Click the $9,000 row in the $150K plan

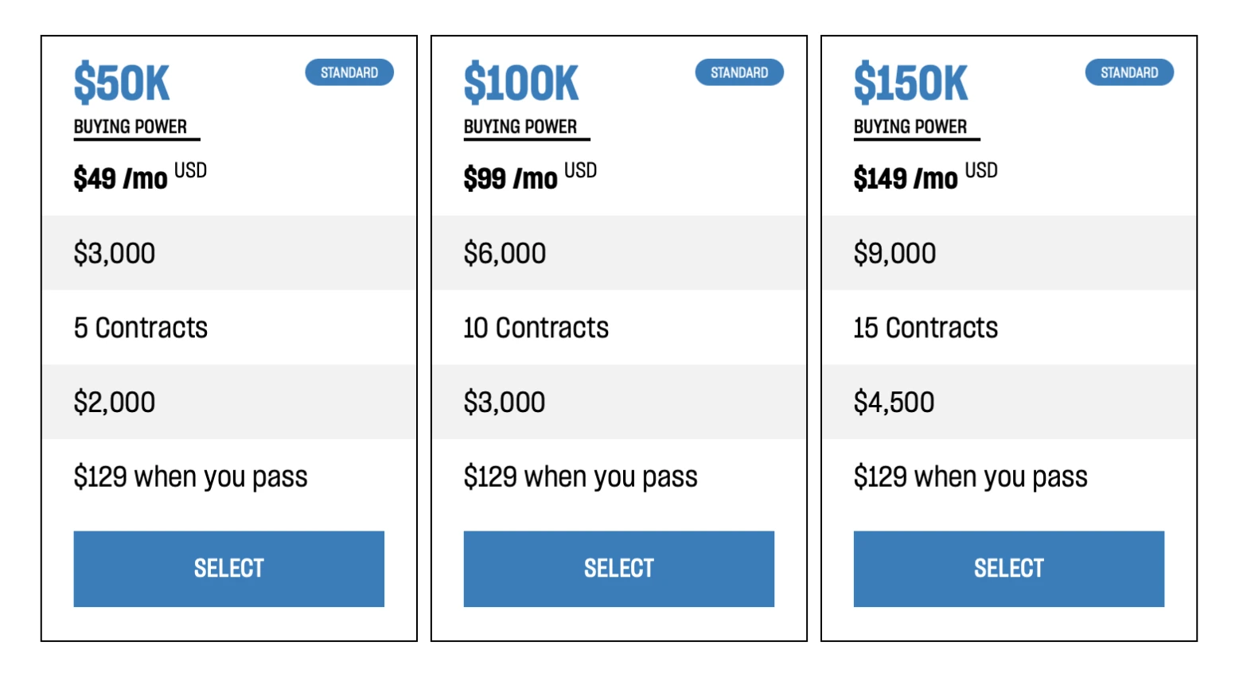pyautogui.click(x=894, y=254)
